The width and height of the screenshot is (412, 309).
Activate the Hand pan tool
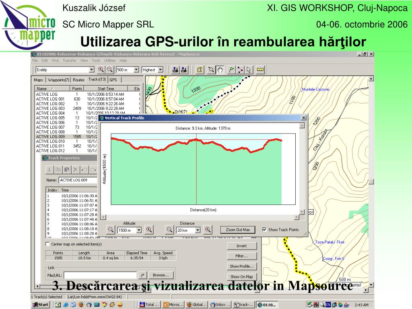point(220,70)
